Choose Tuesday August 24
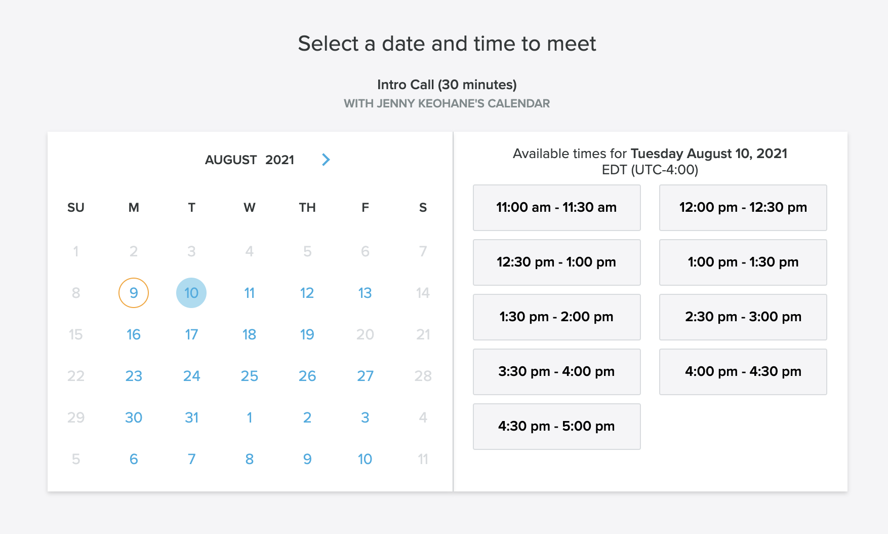The height and width of the screenshot is (534, 888). [191, 375]
